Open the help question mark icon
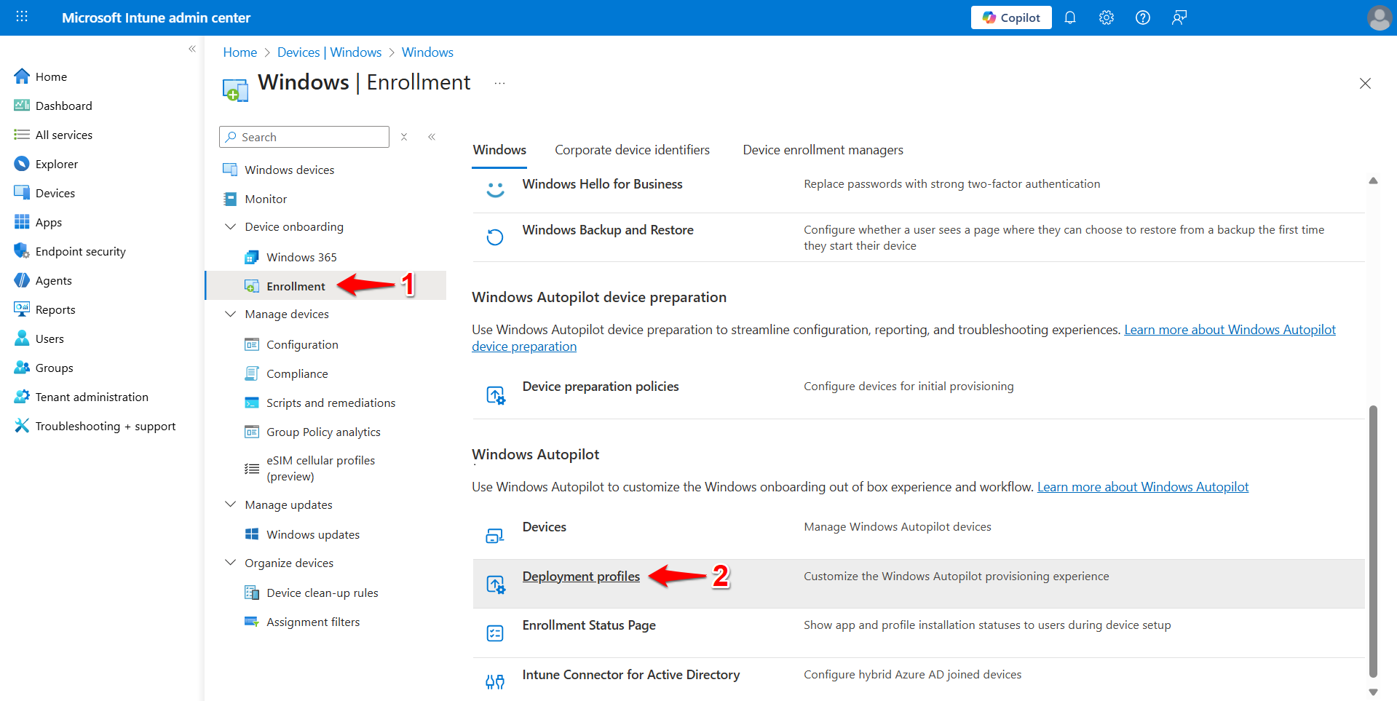Screen dimensions: 1397x701 tap(1143, 17)
